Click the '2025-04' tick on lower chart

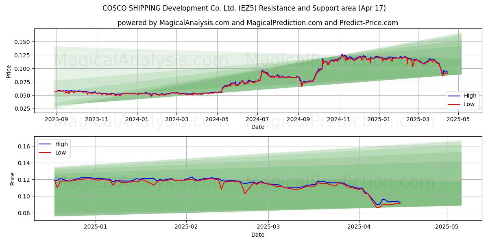click(359, 227)
